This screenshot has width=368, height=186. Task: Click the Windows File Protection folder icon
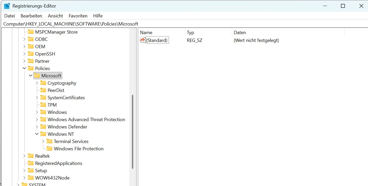click(x=49, y=149)
